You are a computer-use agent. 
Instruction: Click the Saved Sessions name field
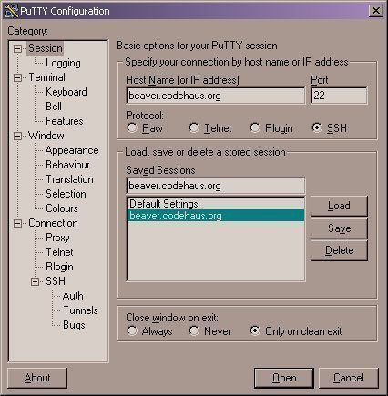tap(216, 186)
